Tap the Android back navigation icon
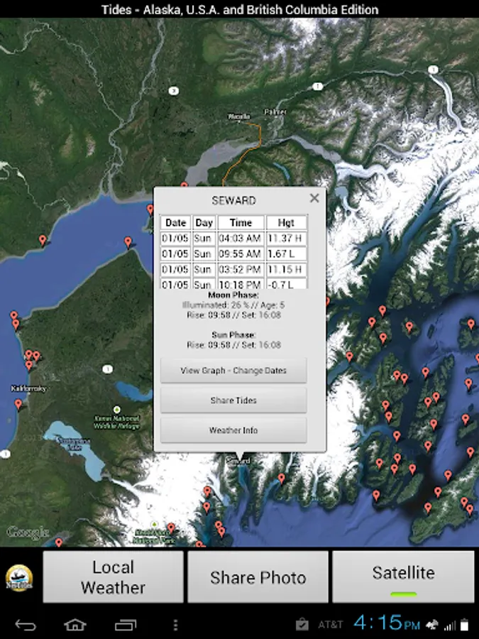 (x=26, y=625)
